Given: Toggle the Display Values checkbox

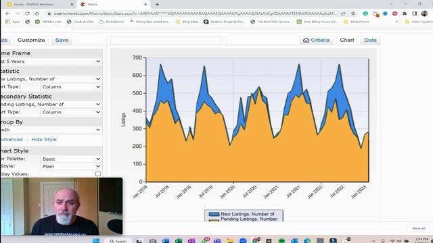Looking at the screenshot, I should point(98,174).
